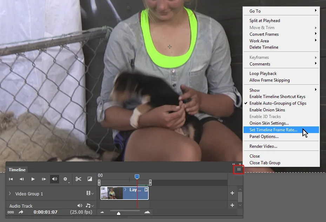The height and width of the screenshot is (222, 326).
Task: Mute audio playback with speaker icon
Action: click(x=54, y=179)
